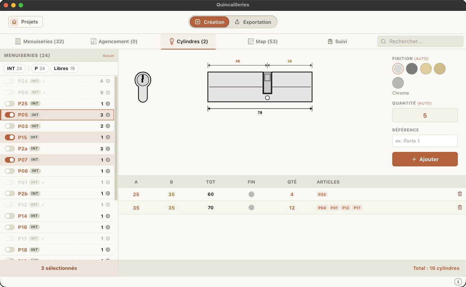This screenshot has width=466, height=287.
Task: Click the Quantité value field
Action: pos(425,115)
